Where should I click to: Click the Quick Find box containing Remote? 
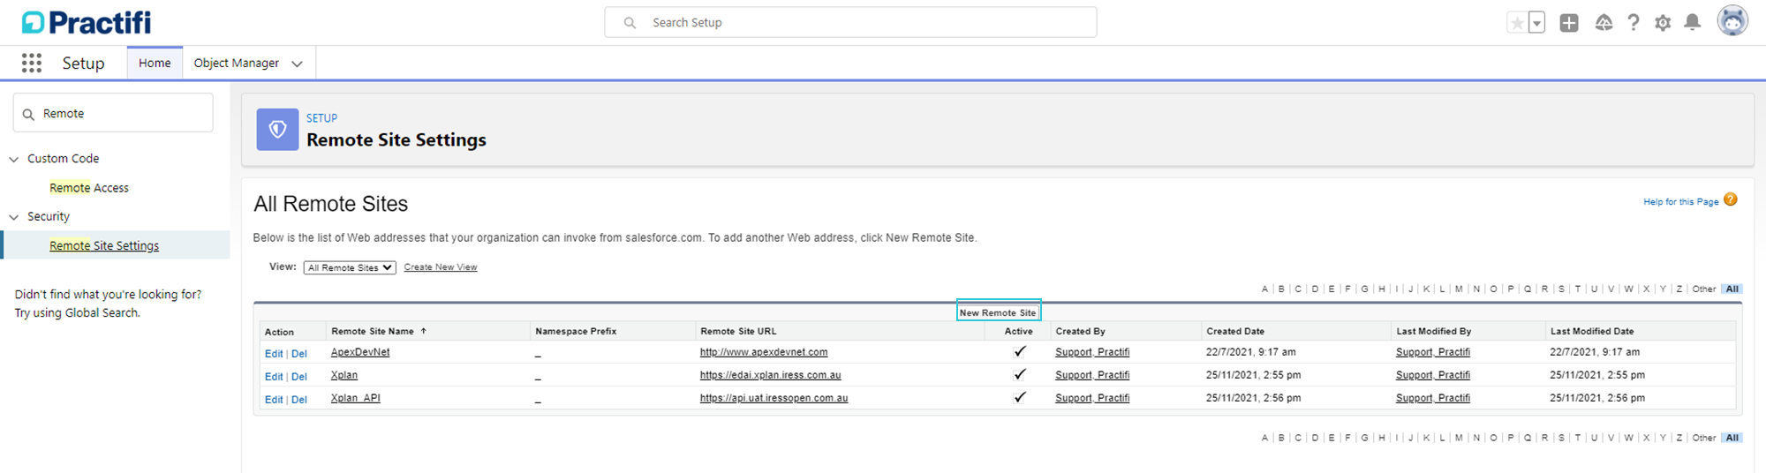113,113
